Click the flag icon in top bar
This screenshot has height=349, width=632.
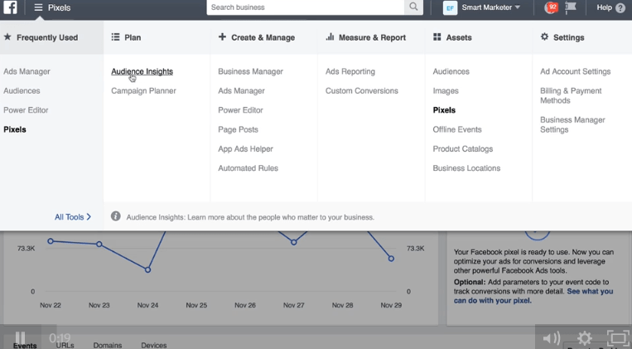point(571,7)
